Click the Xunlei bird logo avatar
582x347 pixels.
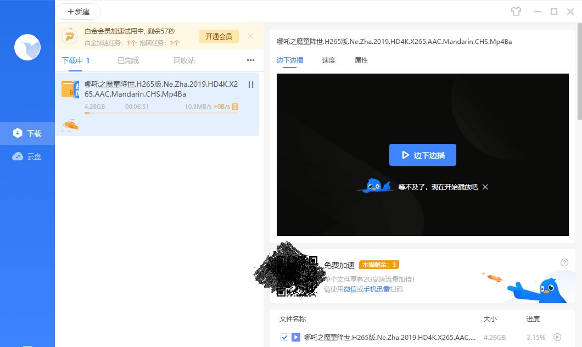click(x=27, y=47)
